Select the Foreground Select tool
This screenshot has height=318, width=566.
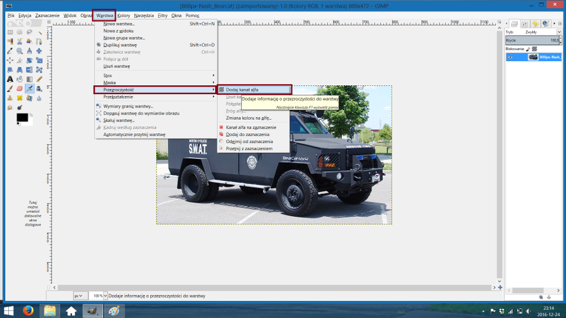coord(29,41)
